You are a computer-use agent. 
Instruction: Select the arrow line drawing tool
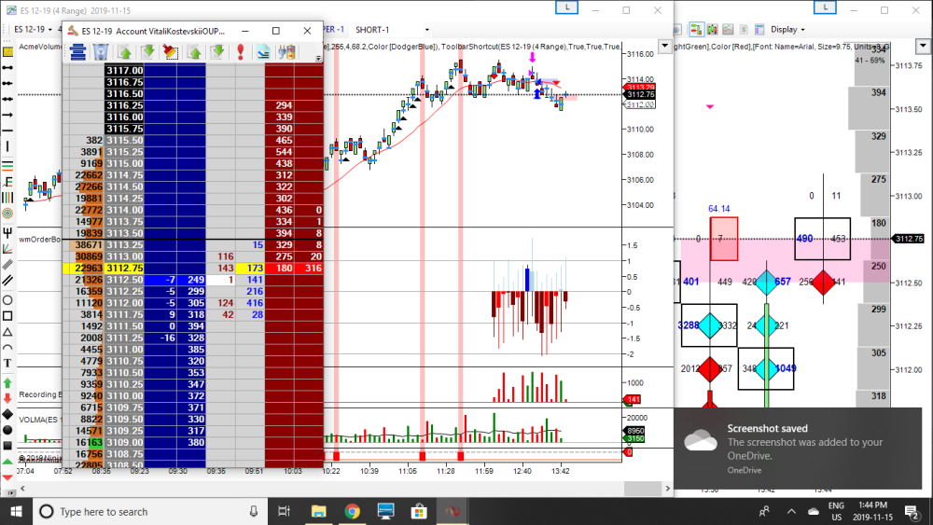[x=7, y=114]
